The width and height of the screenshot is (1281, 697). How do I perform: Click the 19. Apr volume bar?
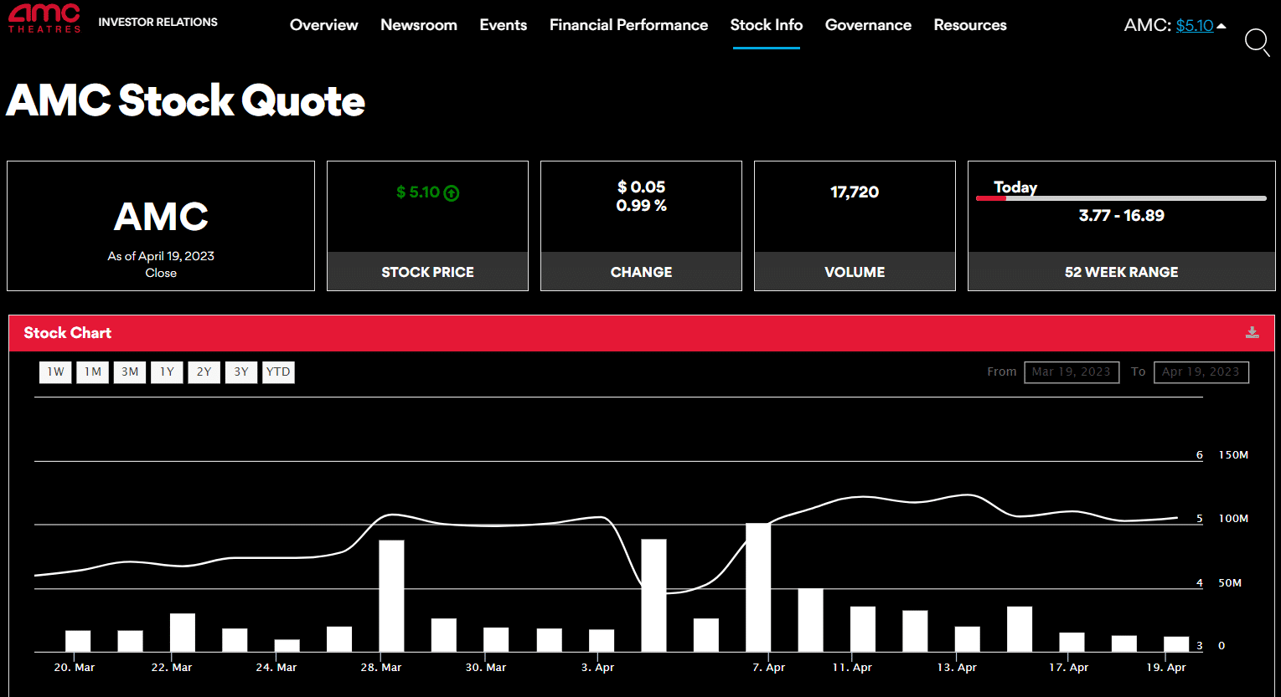pos(1176,644)
